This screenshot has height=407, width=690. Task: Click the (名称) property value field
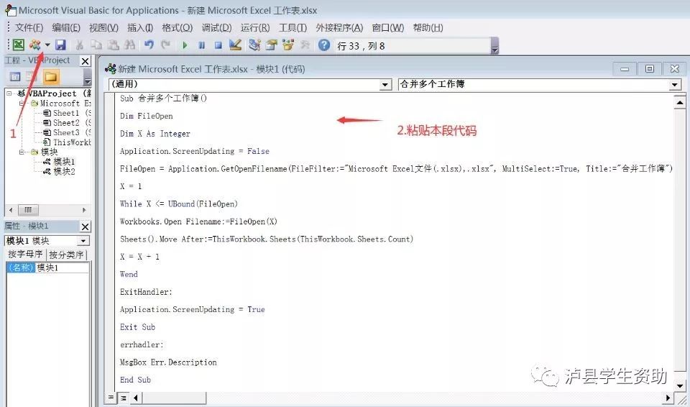(62, 267)
